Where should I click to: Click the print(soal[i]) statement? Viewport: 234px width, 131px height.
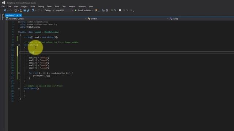42,76
